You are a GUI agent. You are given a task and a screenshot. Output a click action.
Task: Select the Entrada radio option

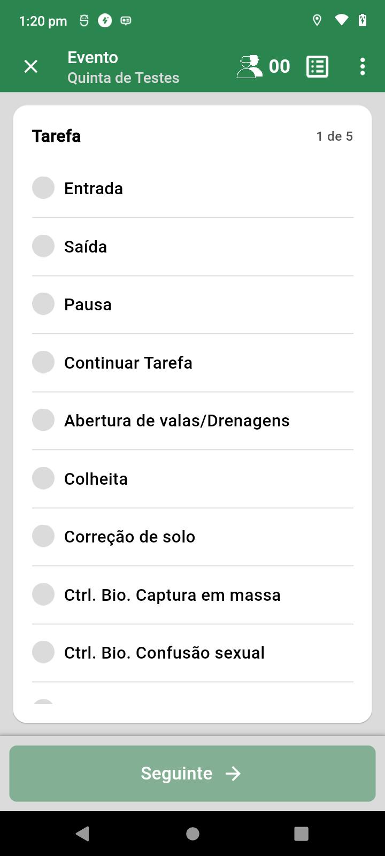tap(43, 188)
